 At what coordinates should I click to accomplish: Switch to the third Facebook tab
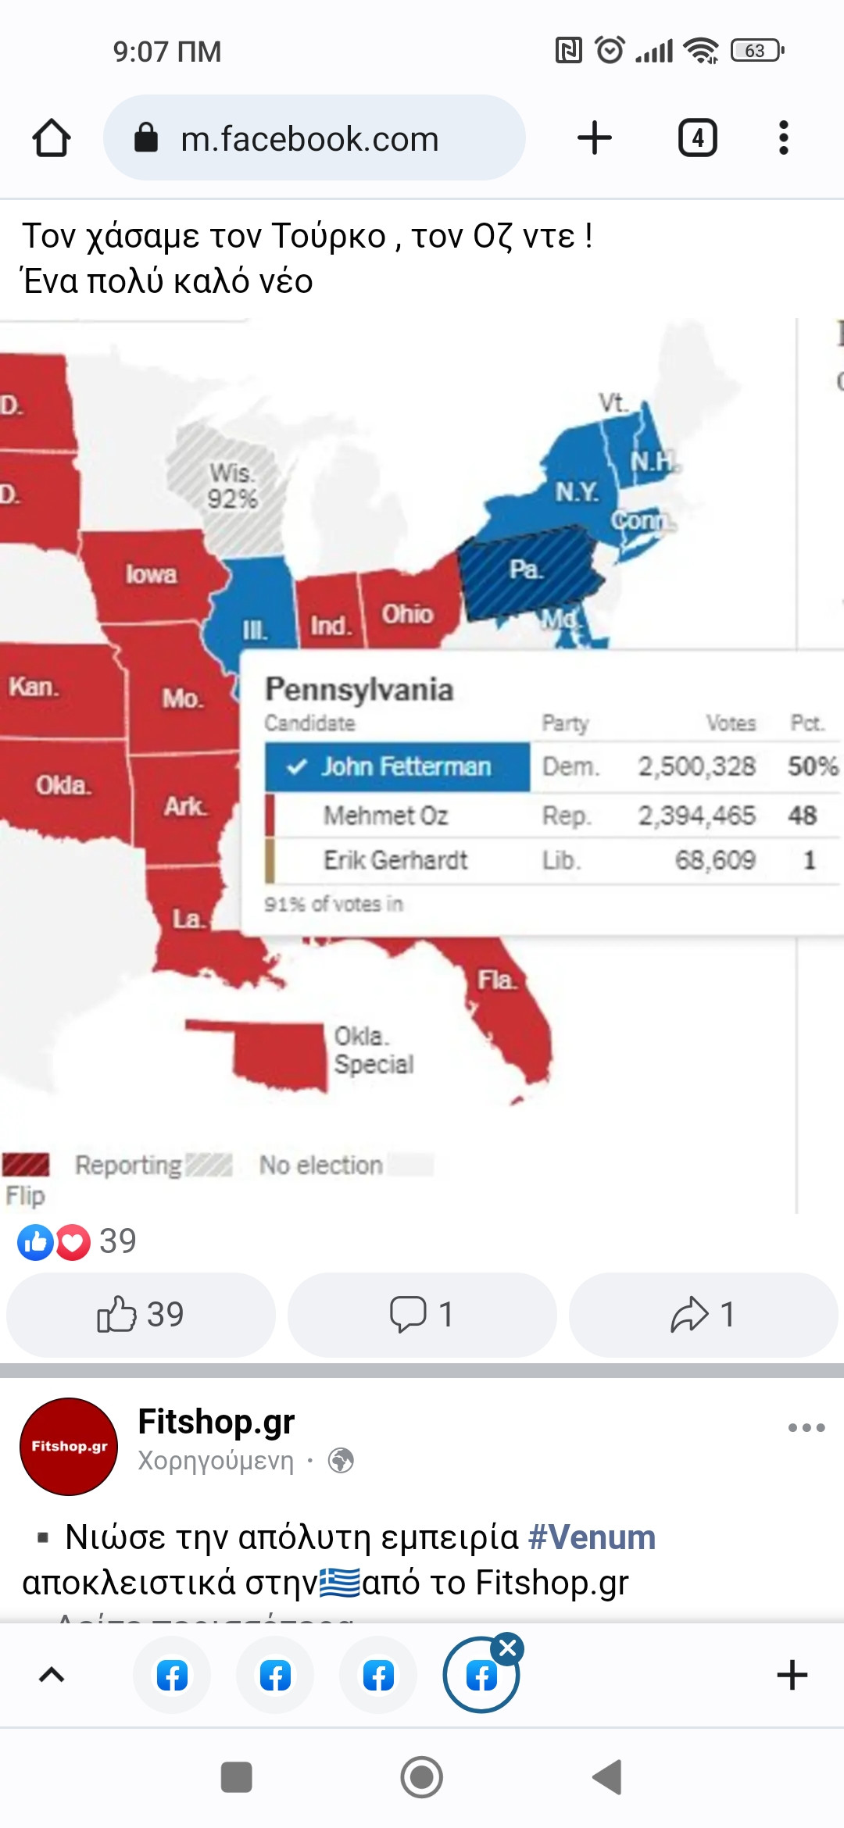pyautogui.click(x=378, y=1675)
